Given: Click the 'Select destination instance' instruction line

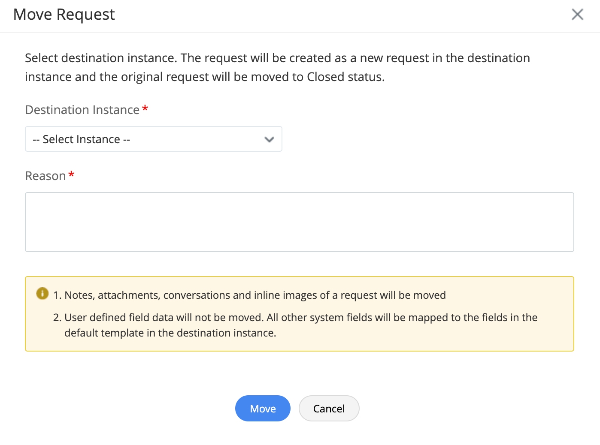Looking at the screenshot, I should pyautogui.click(x=277, y=58).
